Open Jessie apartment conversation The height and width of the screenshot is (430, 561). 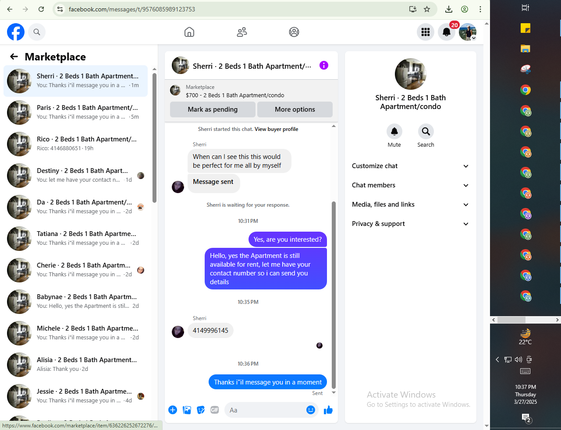pos(75,396)
